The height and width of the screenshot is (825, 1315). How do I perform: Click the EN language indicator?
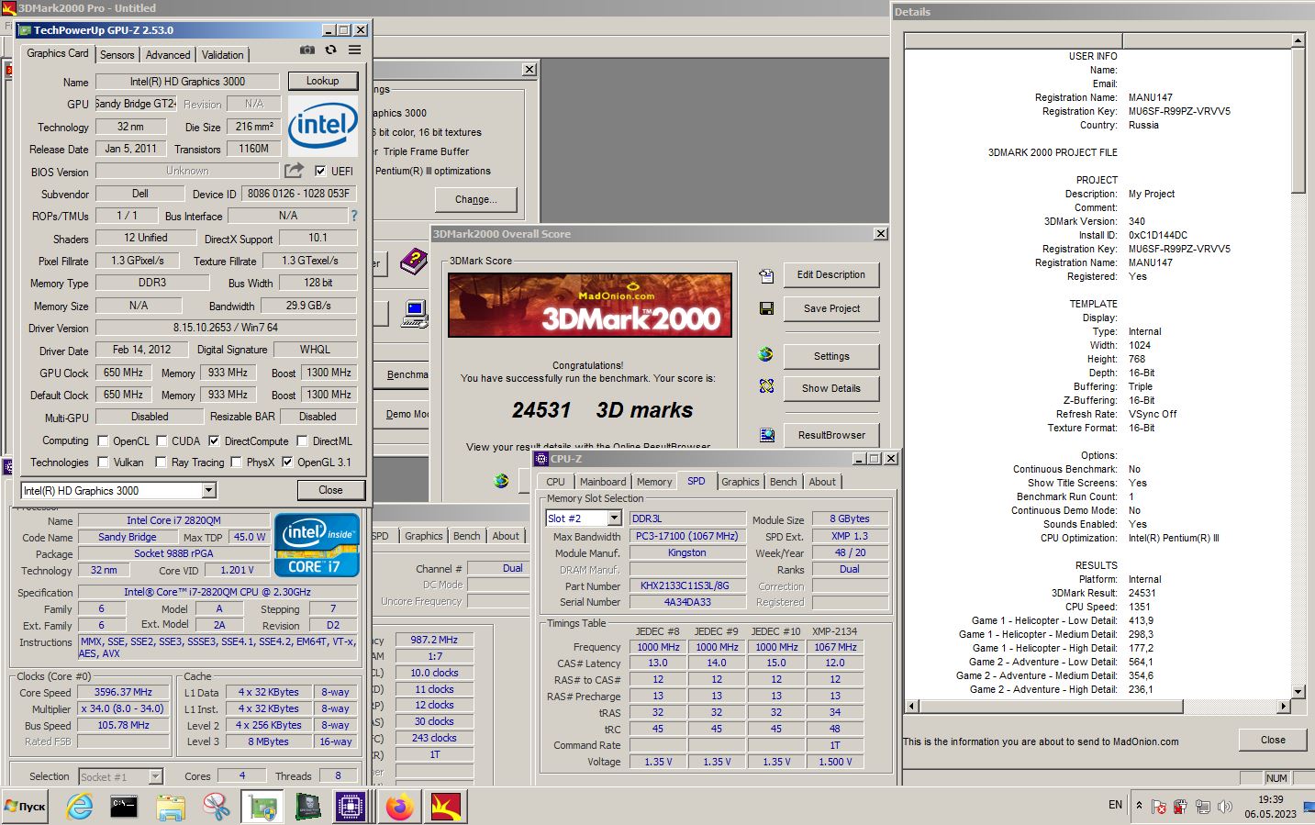coord(1115,805)
